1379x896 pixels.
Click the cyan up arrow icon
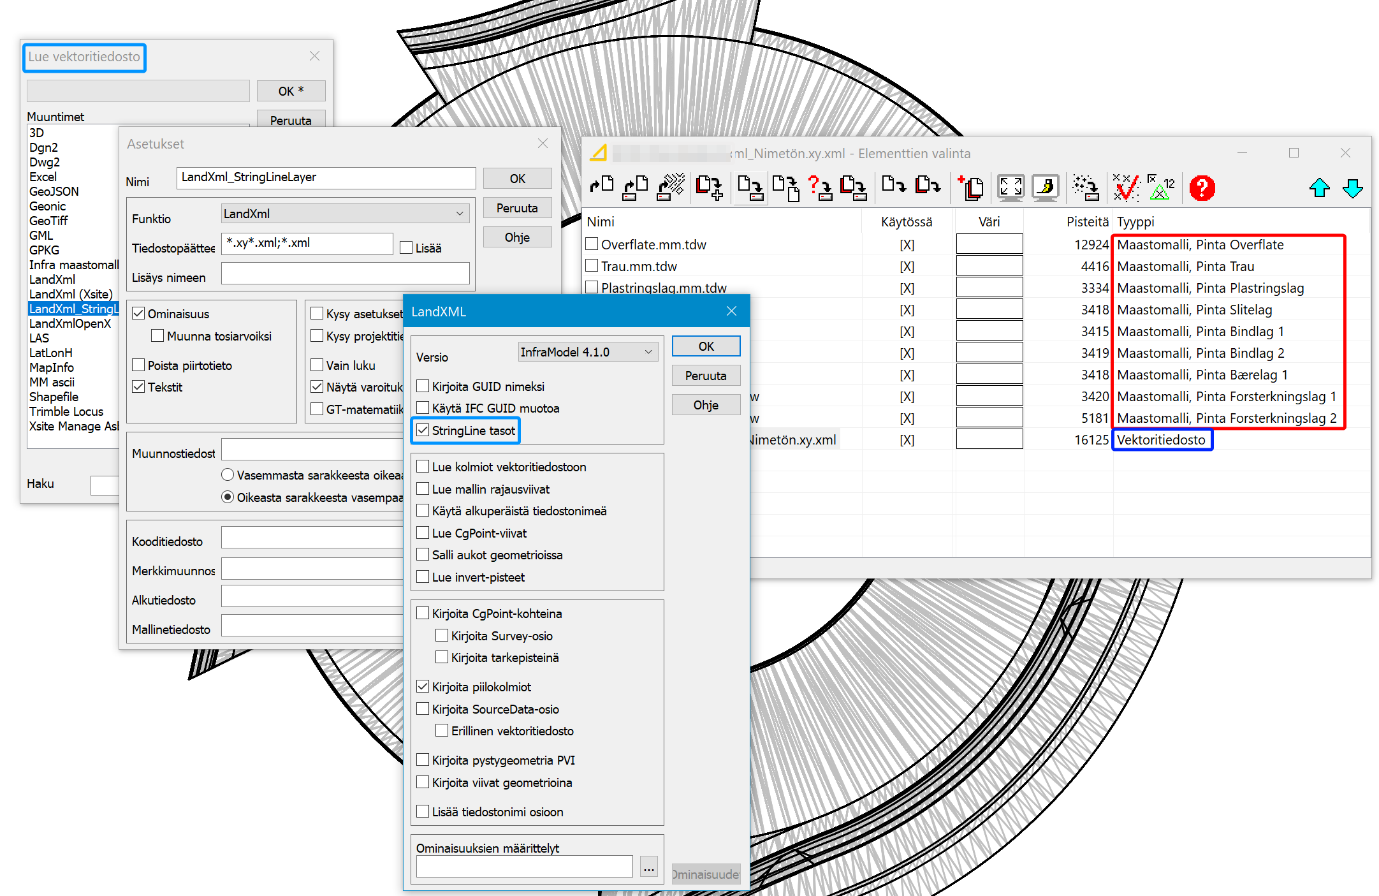click(1319, 188)
